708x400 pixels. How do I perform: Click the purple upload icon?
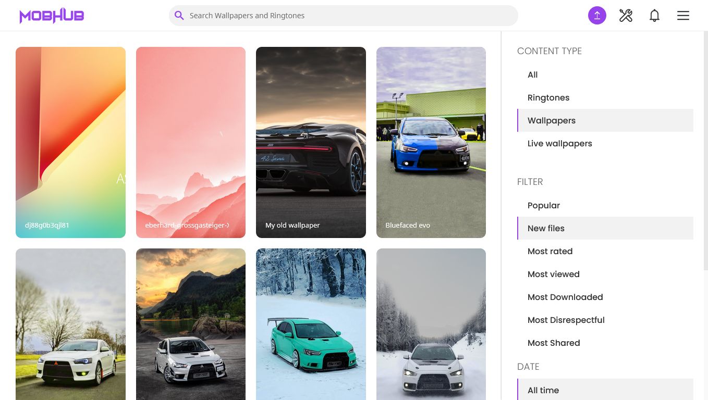597,16
